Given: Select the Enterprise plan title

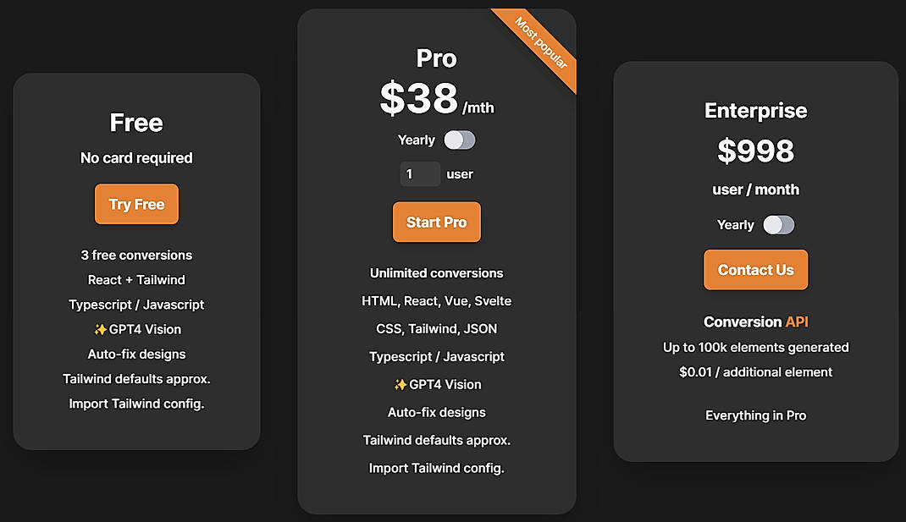Looking at the screenshot, I should pos(755,110).
